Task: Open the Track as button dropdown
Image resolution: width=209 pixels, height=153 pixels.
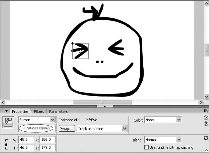Action: [125, 129]
